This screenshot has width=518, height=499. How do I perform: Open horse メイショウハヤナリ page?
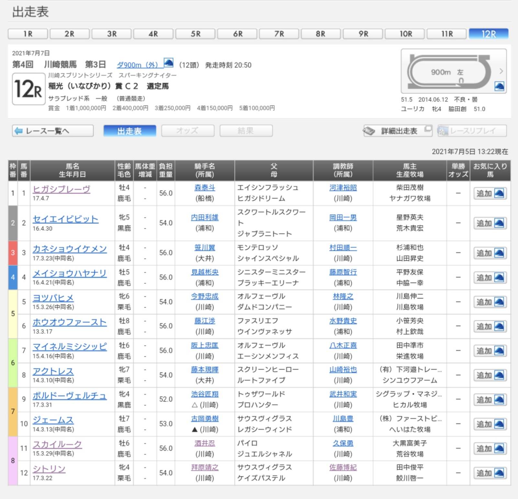[x=70, y=273]
